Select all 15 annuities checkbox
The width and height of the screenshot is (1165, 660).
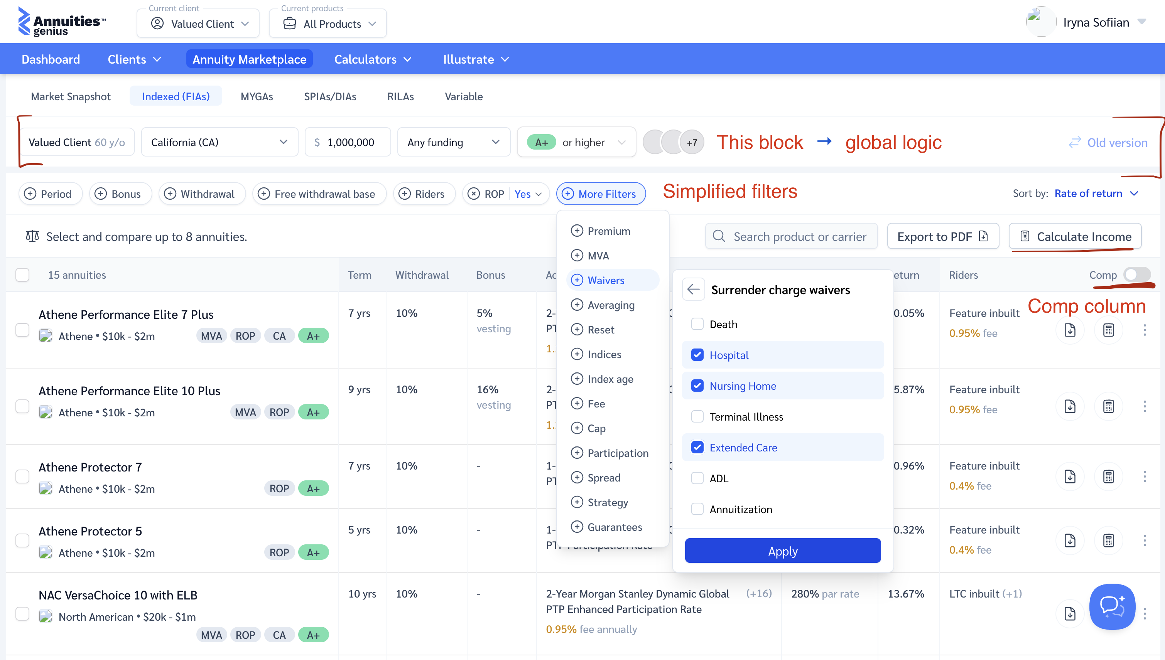click(22, 275)
